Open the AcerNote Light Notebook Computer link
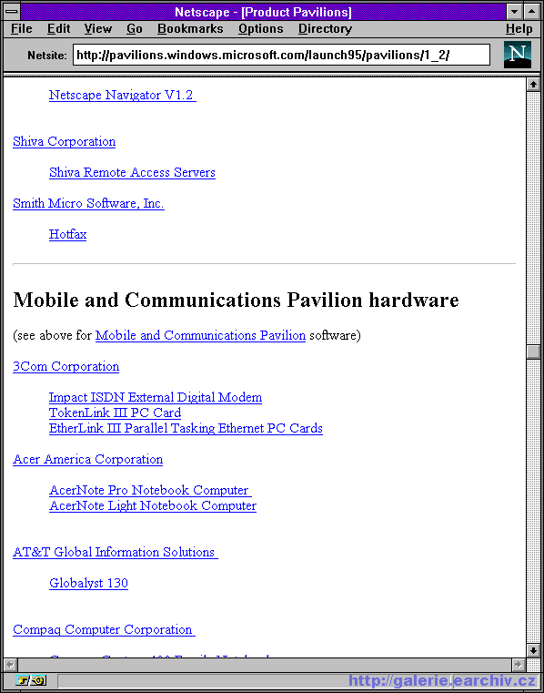 tap(153, 505)
